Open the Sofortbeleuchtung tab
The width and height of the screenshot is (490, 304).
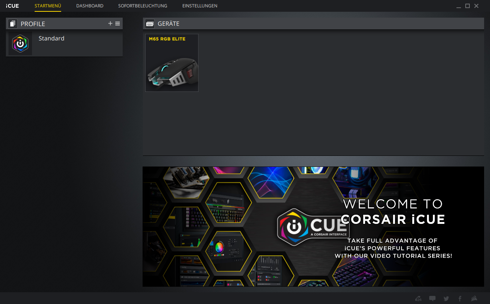[x=143, y=6]
